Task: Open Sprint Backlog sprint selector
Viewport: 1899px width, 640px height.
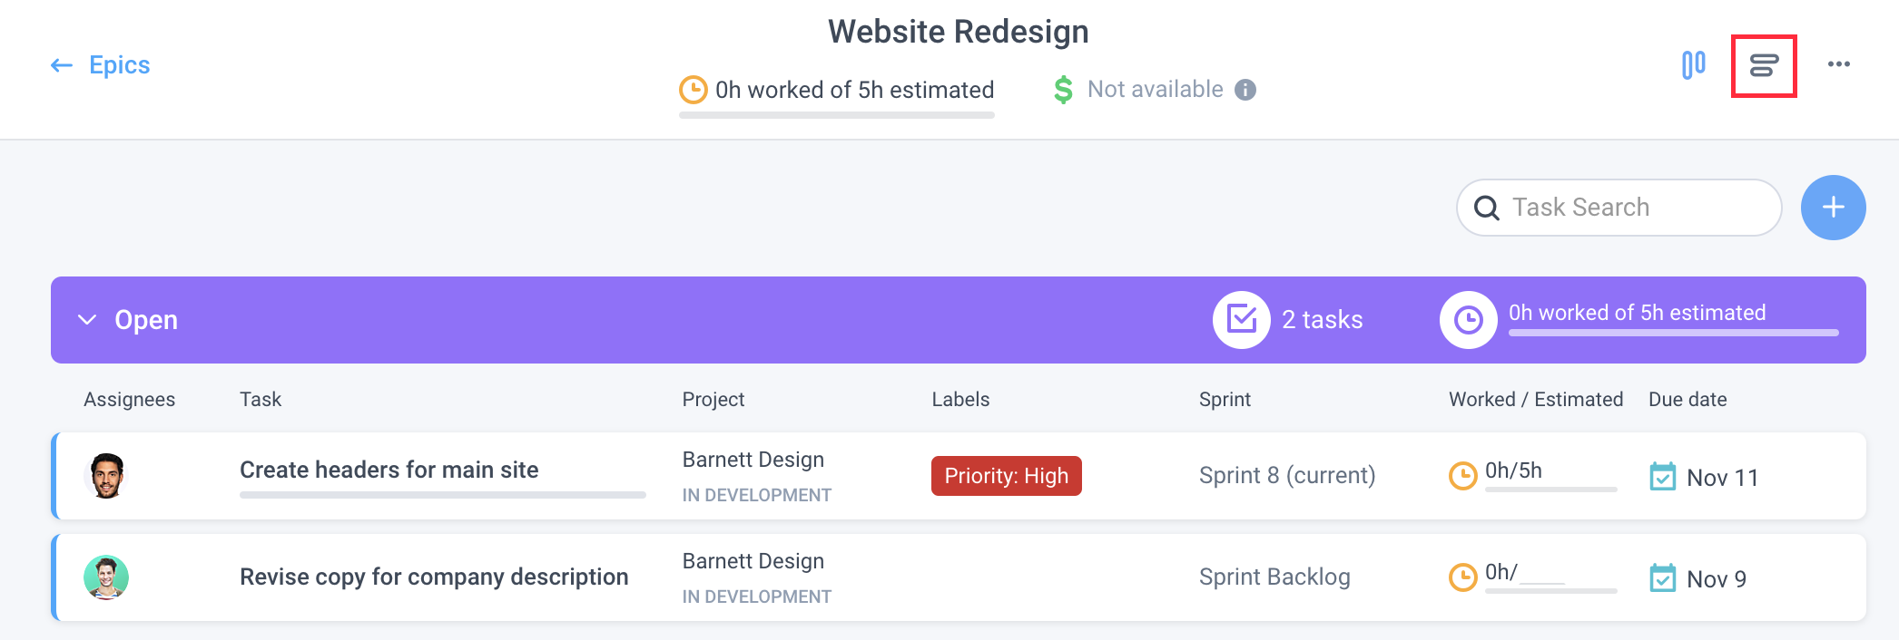Action: [x=1274, y=577]
